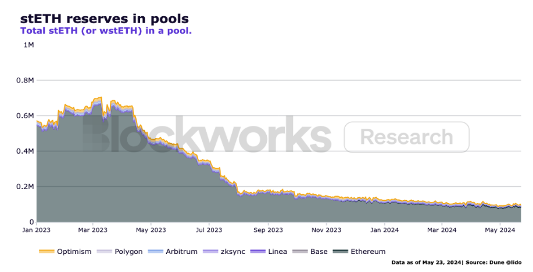The height and width of the screenshot is (272, 533).
Task: Select the Base legend item
Action: pyautogui.click(x=310, y=251)
